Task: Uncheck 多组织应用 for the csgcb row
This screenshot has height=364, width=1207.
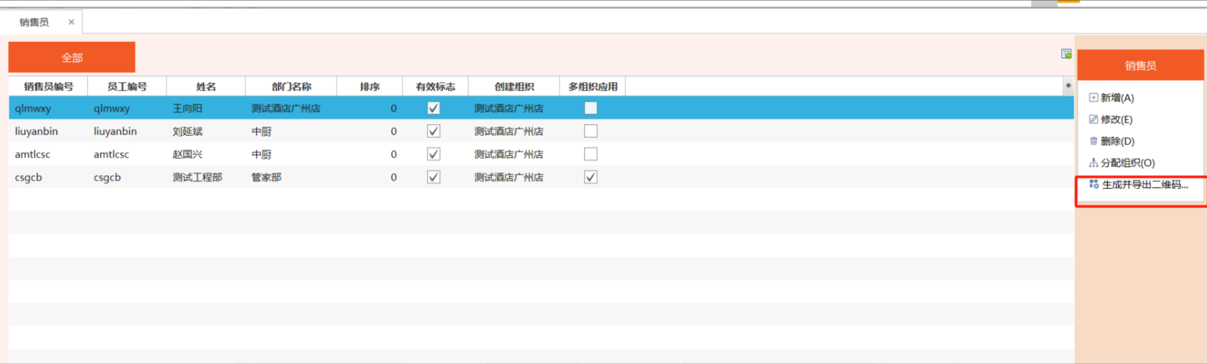Action: 591,177
